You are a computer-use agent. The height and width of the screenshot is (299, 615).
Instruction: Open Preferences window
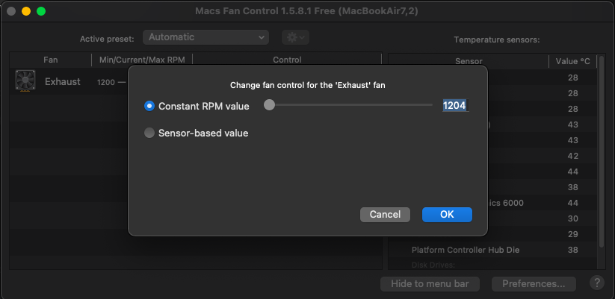click(534, 283)
